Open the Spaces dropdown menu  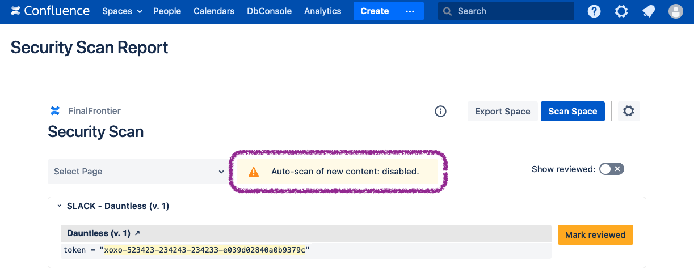(x=122, y=11)
